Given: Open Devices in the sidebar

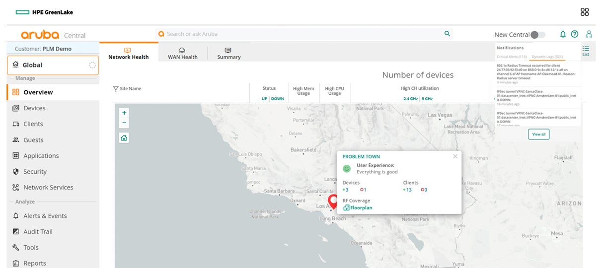Looking at the screenshot, I should 34,108.
